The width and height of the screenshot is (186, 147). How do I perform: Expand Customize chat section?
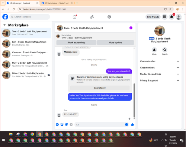pos(160,61)
